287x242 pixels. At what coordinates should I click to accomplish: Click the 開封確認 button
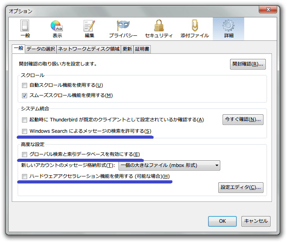(248, 64)
